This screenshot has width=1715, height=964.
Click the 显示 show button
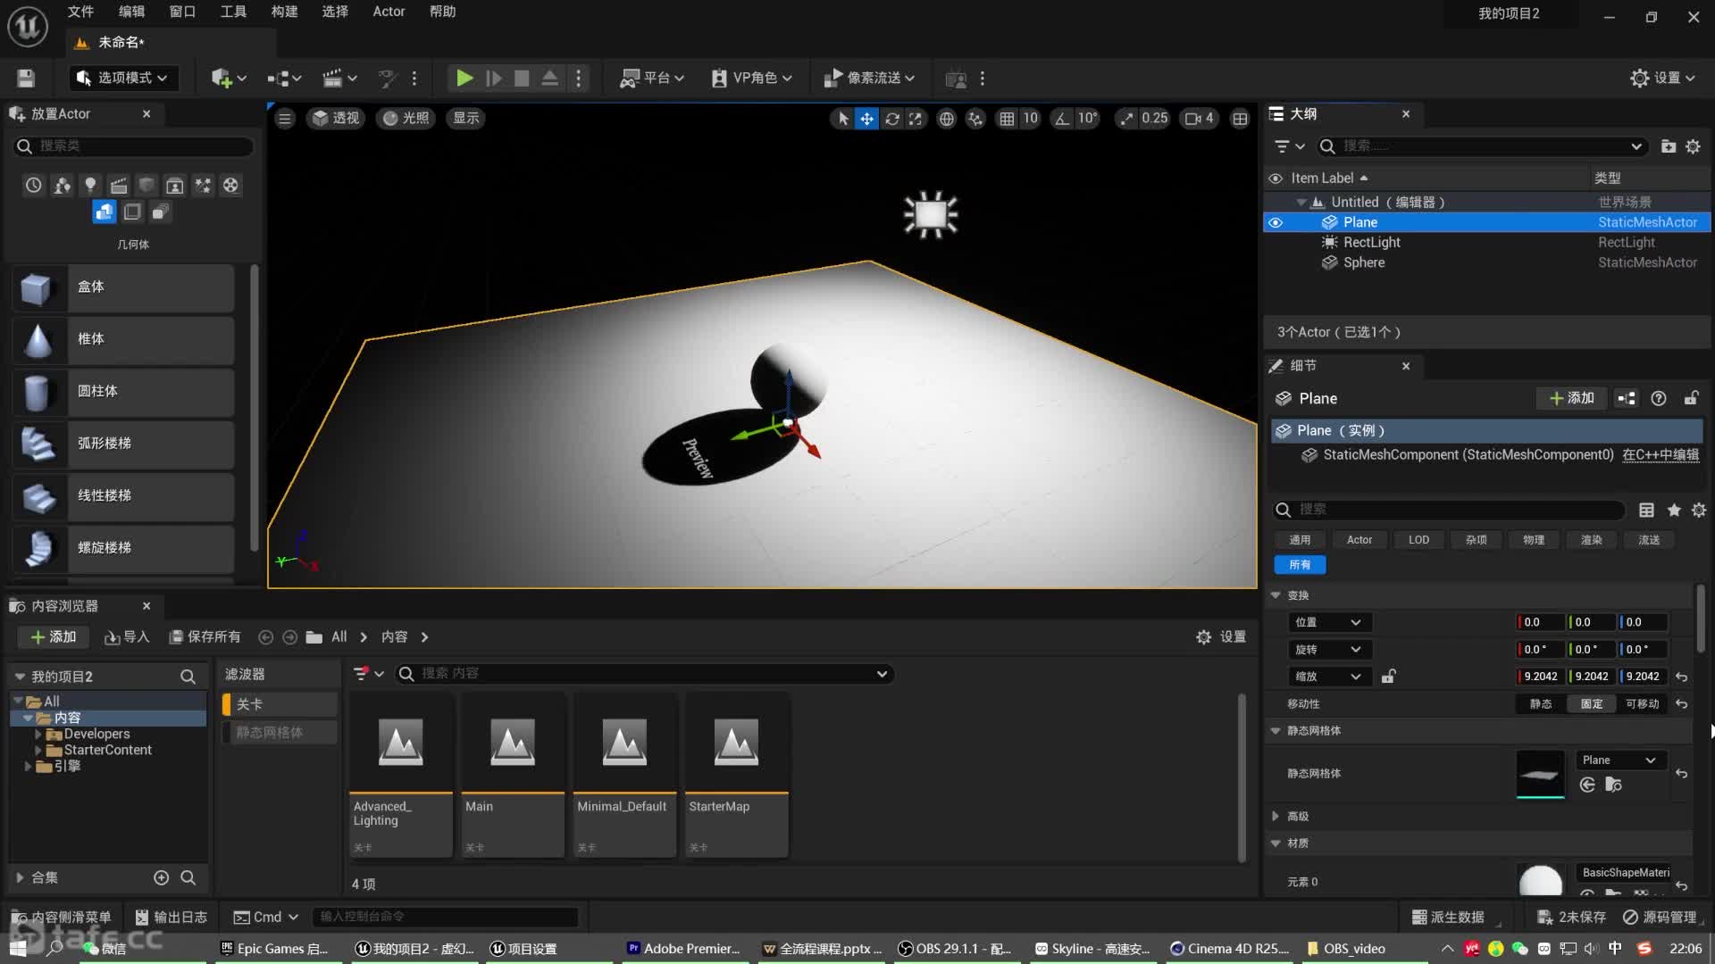tap(465, 118)
